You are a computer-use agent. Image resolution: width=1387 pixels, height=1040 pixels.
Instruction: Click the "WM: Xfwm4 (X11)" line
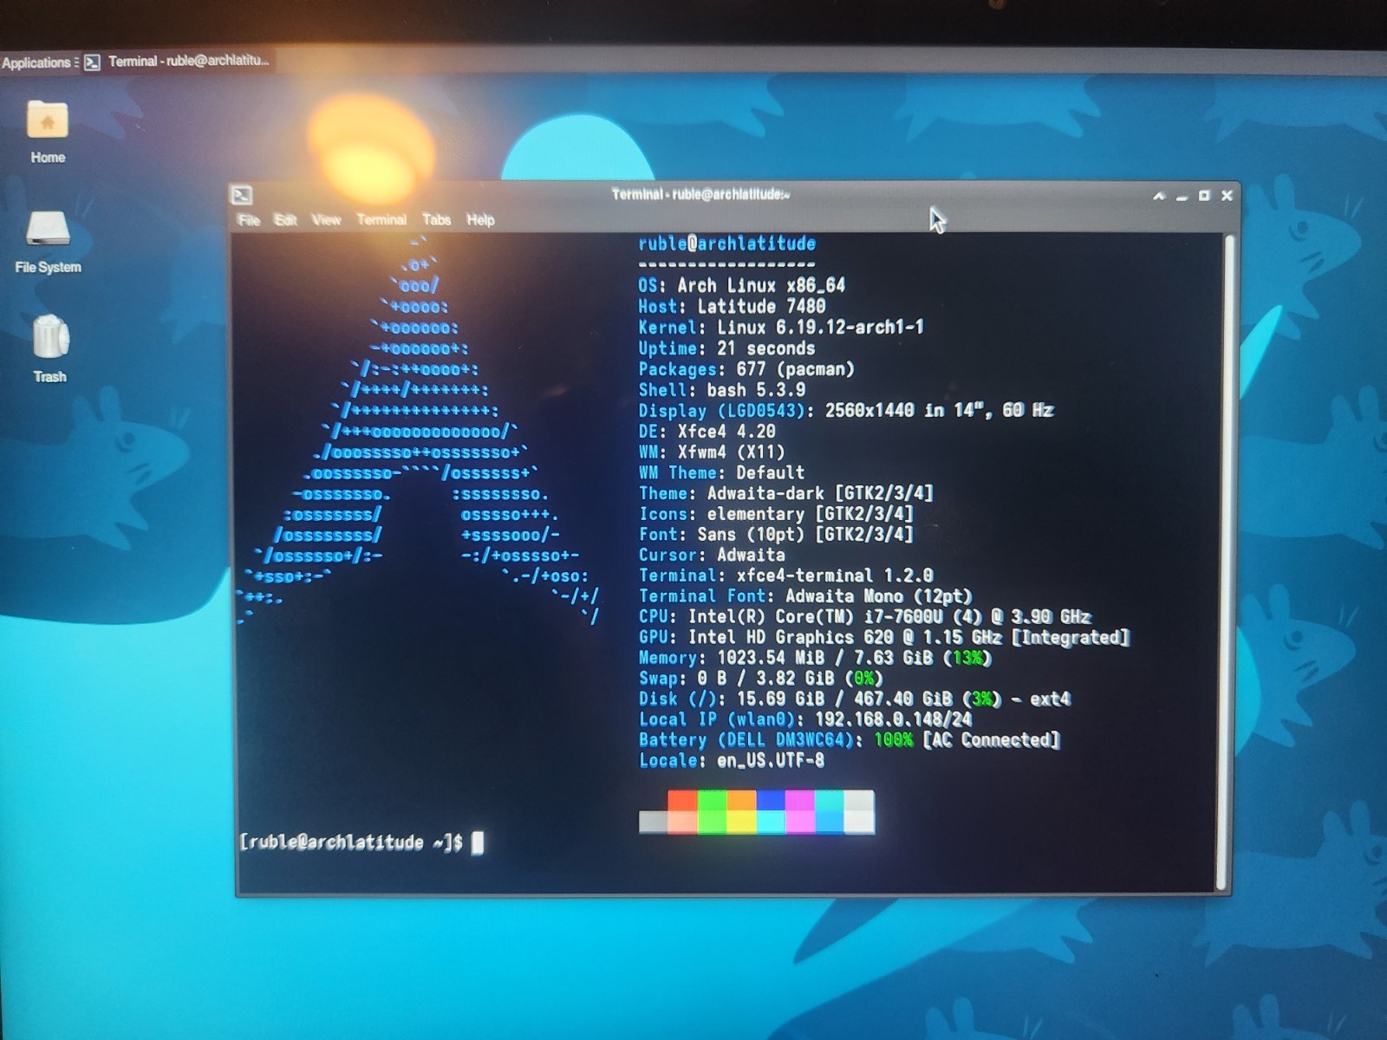coord(712,452)
